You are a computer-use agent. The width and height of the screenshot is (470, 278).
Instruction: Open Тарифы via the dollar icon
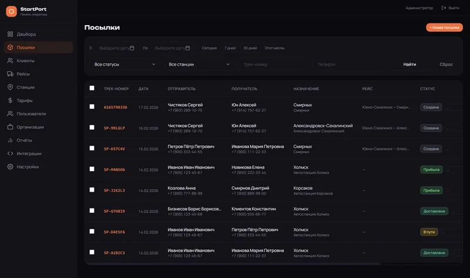coord(10,101)
